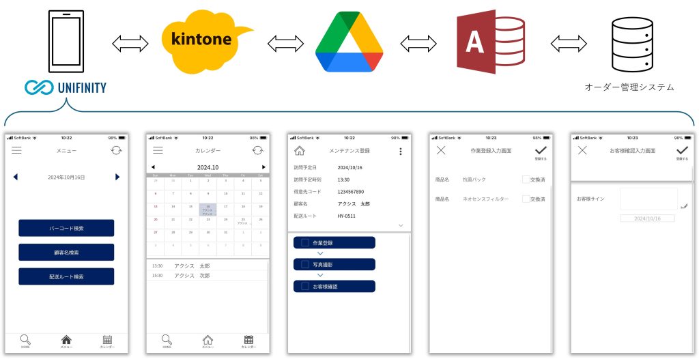Image resolution: width=699 pixels, height=359 pixels.
Task: Tap magnifier search tab on メニュー screen
Action: [x=25, y=341]
